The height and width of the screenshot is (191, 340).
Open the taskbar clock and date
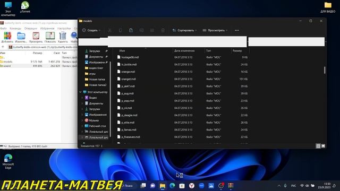click(x=324, y=186)
